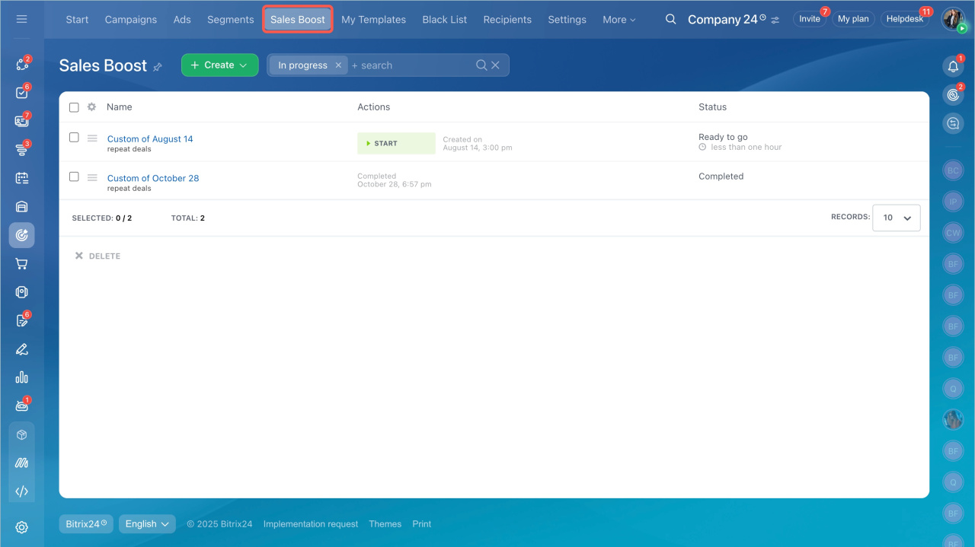The width and height of the screenshot is (975, 547).
Task: Open the BC contact avatar in right panel
Action: tap(953, 171)
